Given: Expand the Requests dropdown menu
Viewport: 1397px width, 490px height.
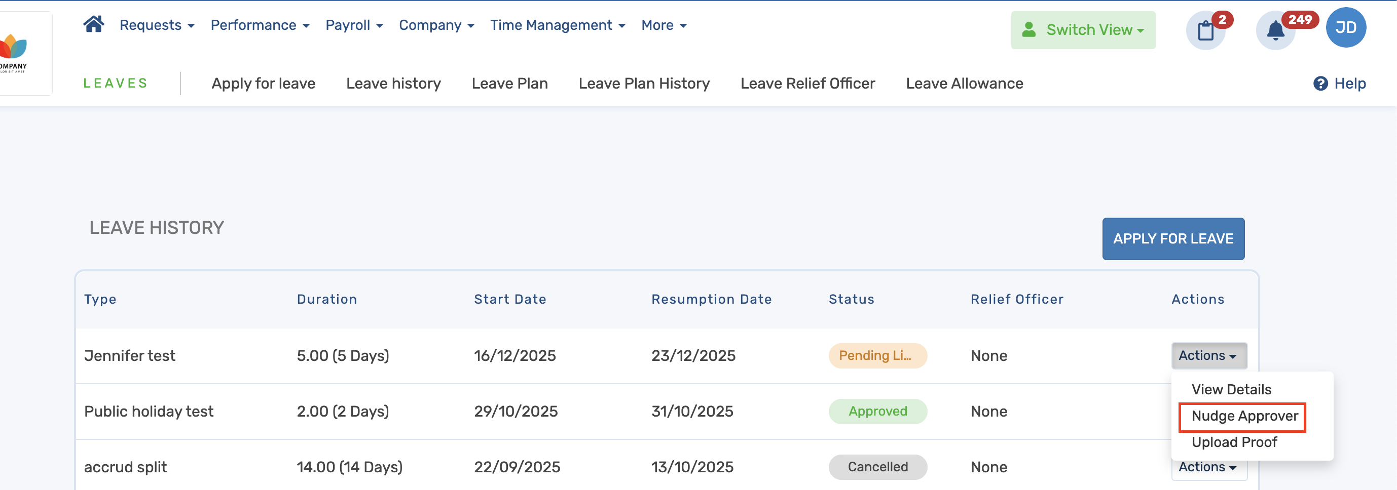Looking at the screenshot, I should tap(157, 25).
